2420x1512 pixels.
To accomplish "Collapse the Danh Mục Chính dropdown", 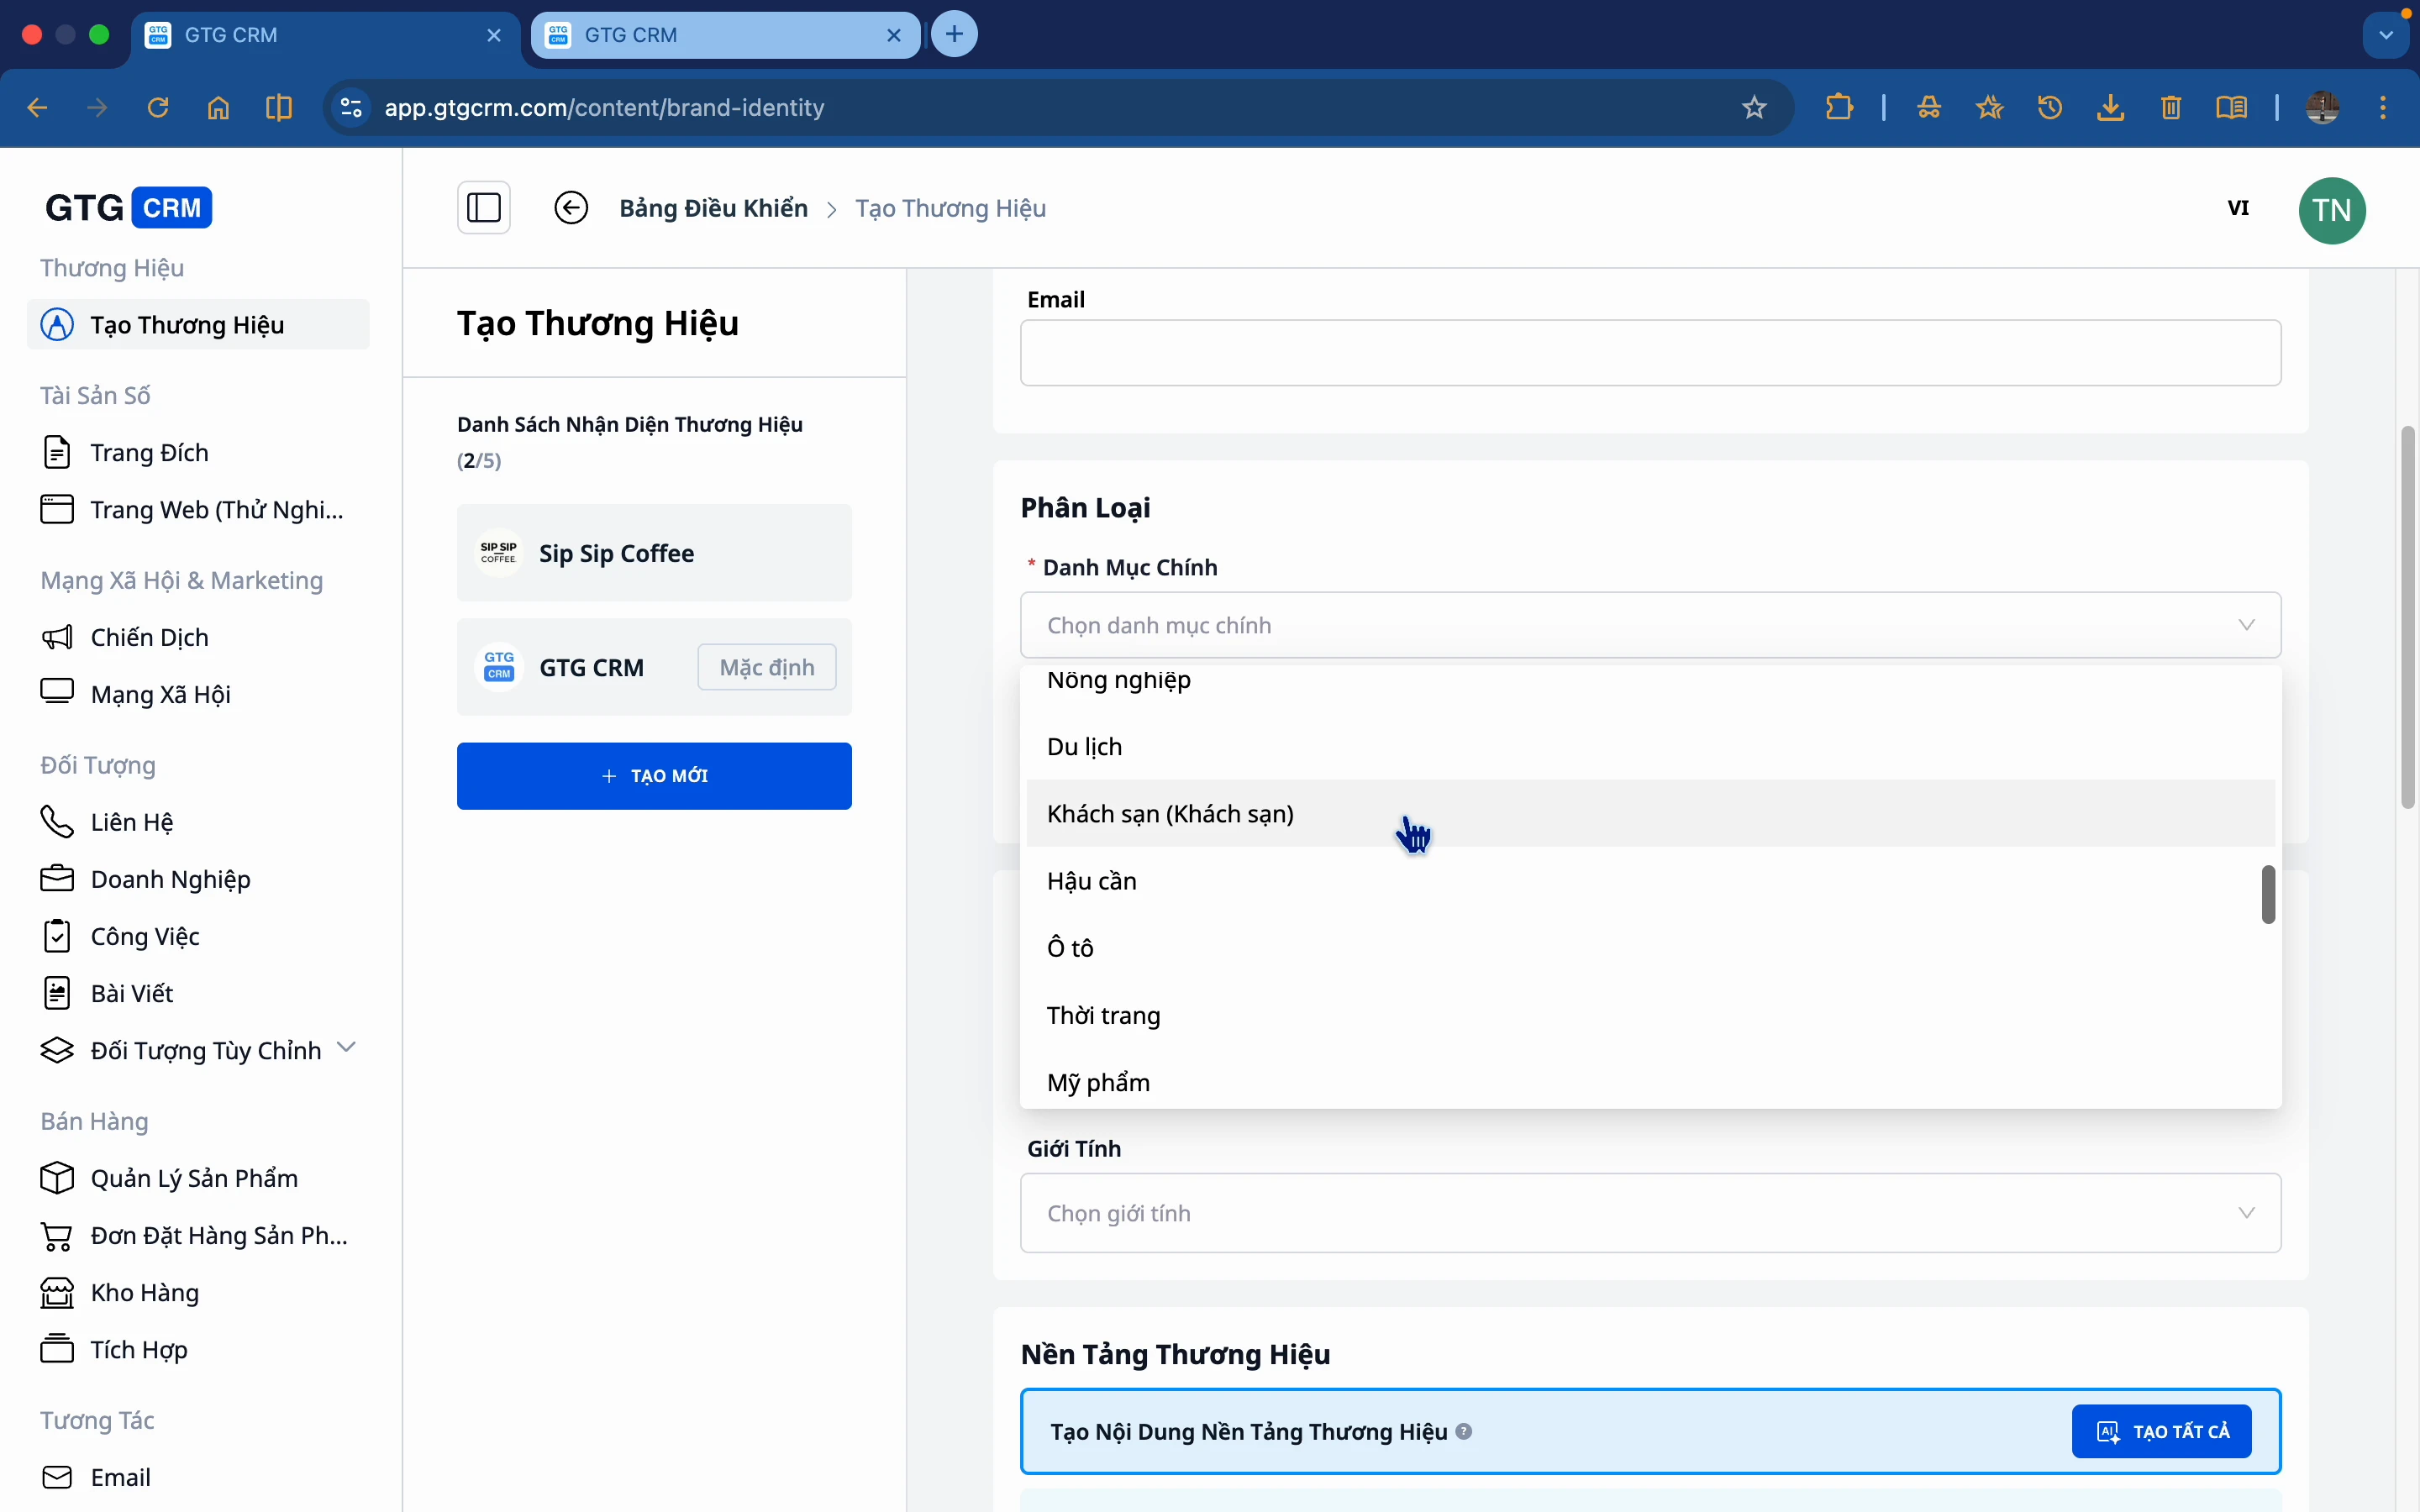I will tap(2246, 625).
